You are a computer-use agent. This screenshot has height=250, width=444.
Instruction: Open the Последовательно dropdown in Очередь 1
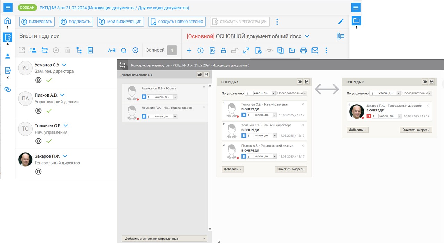(292, 93)
